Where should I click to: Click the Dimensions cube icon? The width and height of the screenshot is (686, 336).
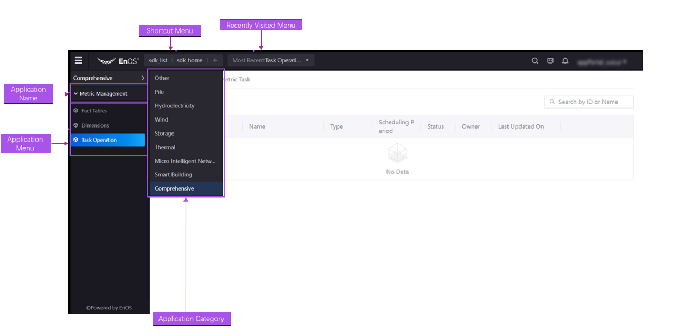(76, 125)
